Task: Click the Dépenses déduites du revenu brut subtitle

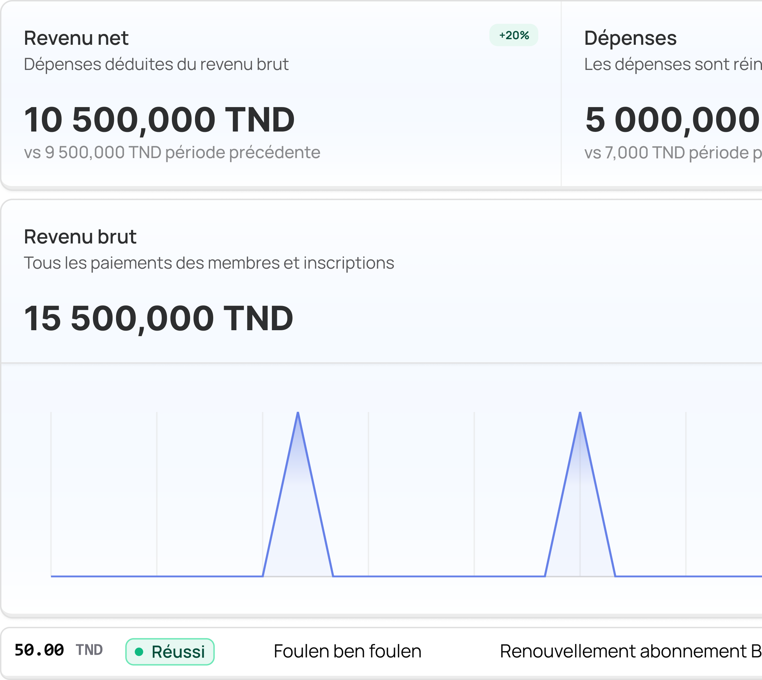Action: point(156,64)
